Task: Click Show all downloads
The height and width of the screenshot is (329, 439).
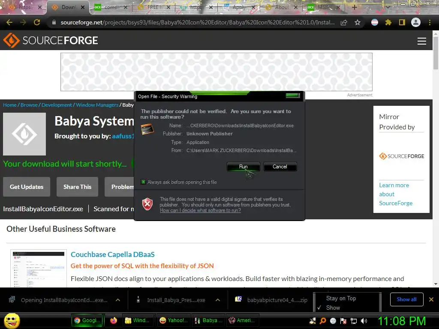Action: [x=406, y=299]
